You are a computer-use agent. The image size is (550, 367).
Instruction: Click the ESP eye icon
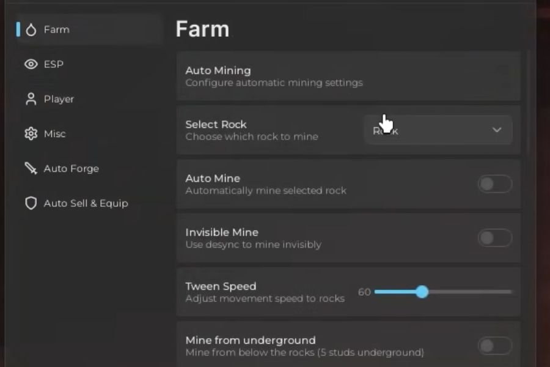point(31,64)
